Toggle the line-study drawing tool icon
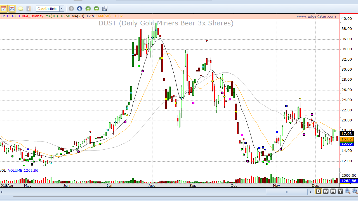Image resolution: width=358 pixels, height=201 pixels. pyautogui.click(x=12, y=9)
